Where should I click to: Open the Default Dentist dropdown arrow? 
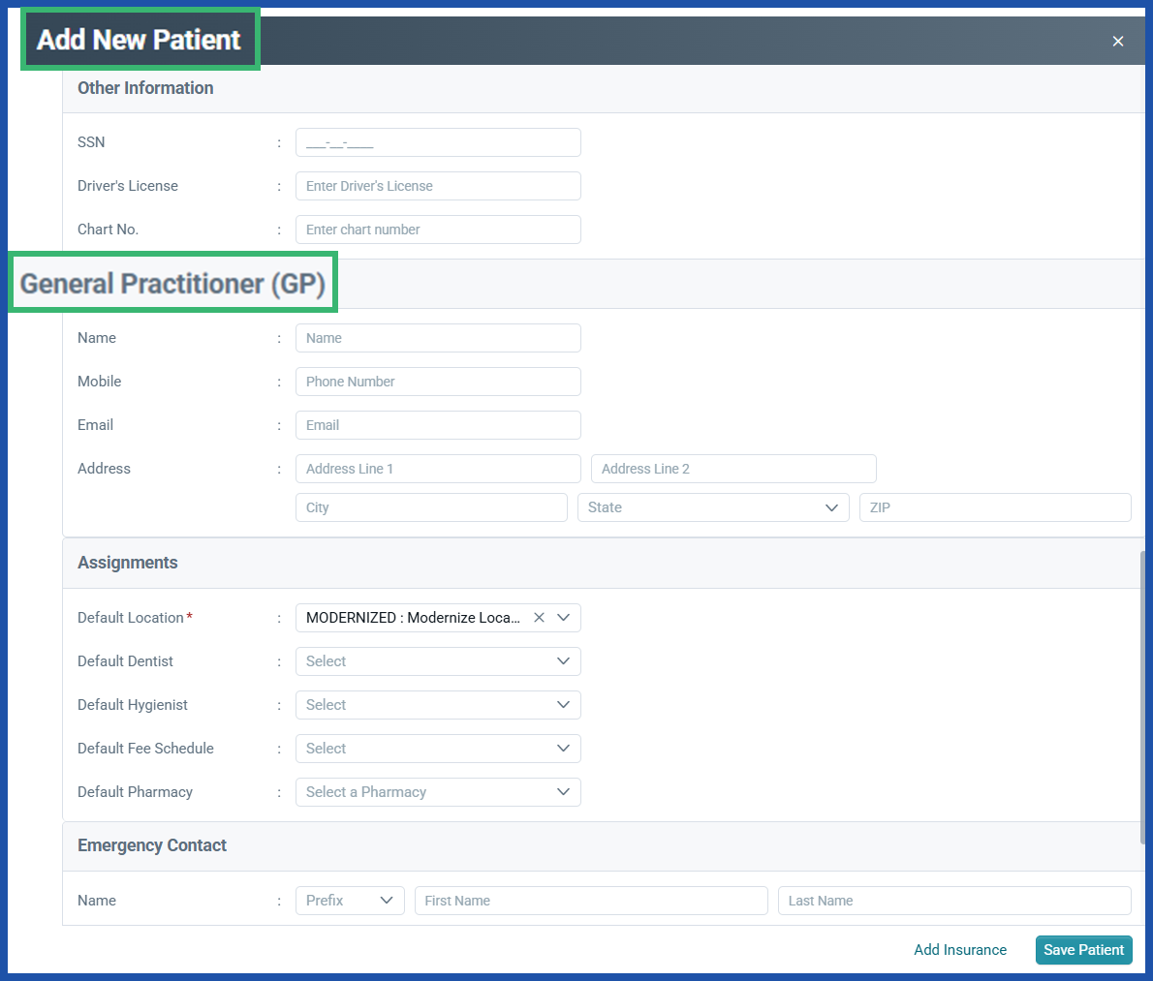tap(563, 661)
